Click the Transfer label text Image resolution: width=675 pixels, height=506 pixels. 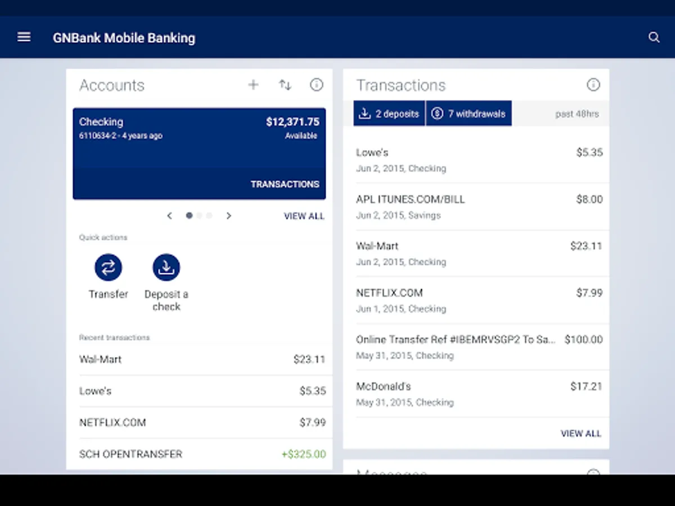(x=108, y=294)
